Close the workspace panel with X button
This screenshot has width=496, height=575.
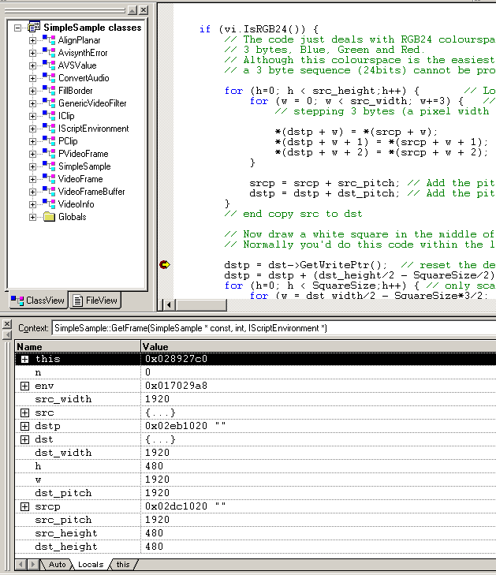[x=144, y=10]
